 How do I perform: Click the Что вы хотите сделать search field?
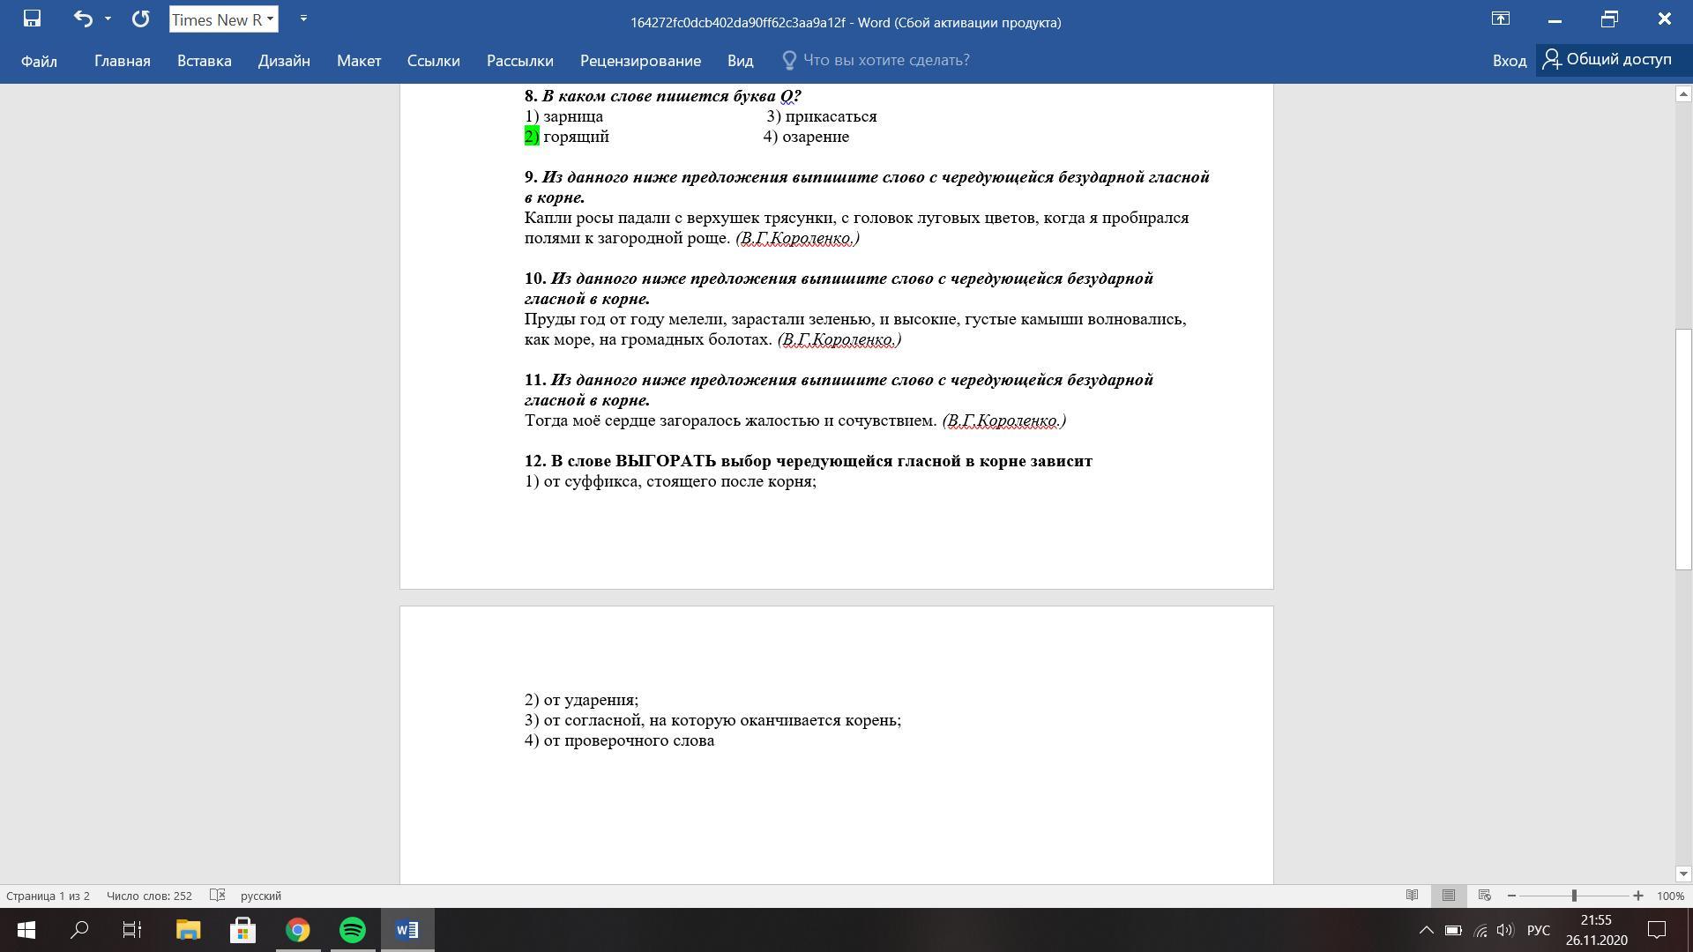pos(885,60)
